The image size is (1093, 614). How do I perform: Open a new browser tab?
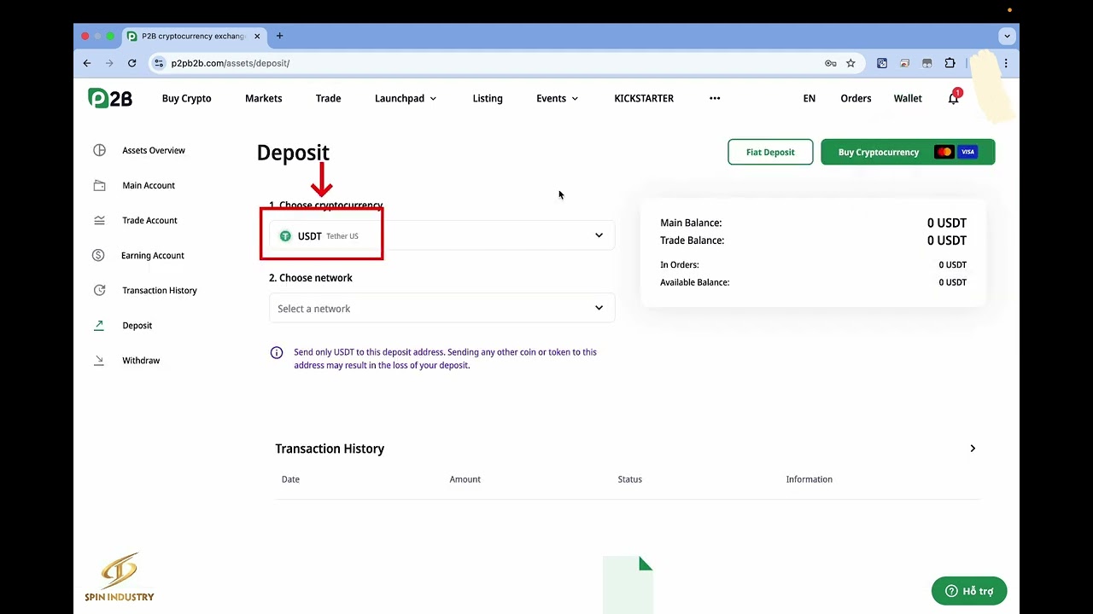tap(279, 36)
